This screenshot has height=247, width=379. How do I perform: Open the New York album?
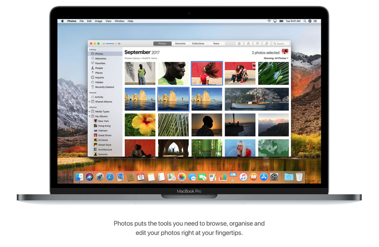tap(103, 121)
